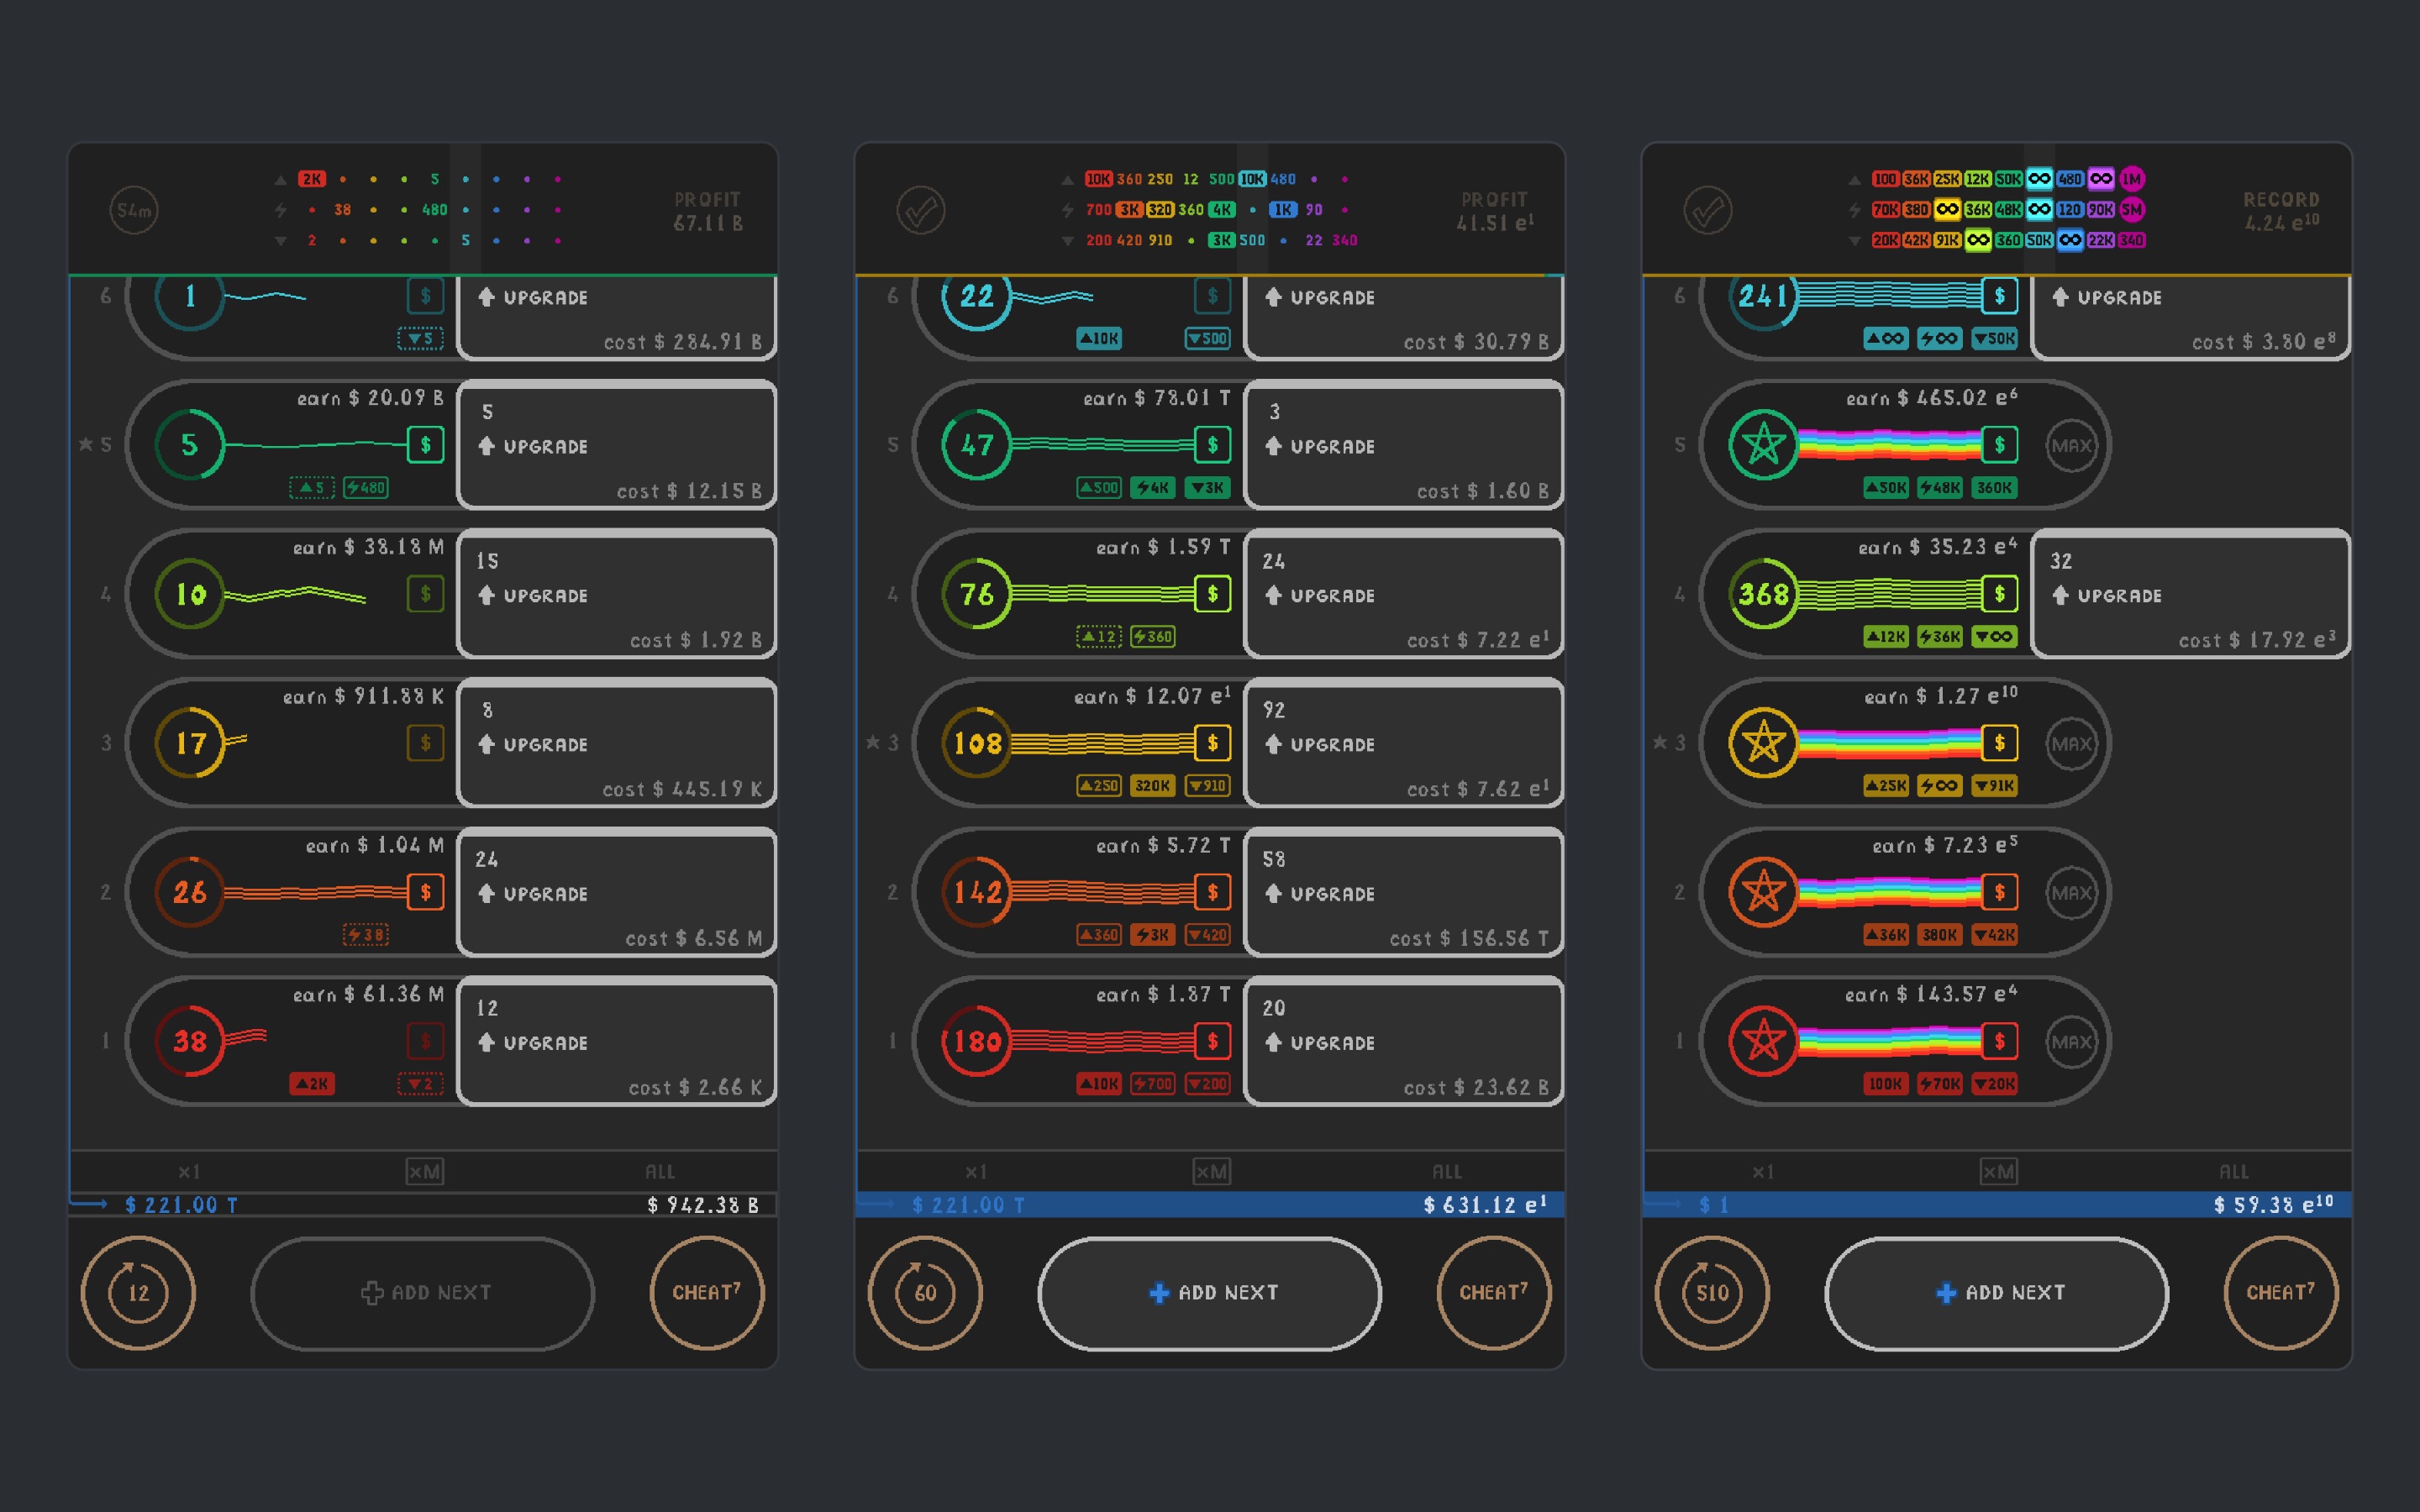Select xM multiplier in middle panel
The image size is (2420, 1512).
1212,1172
